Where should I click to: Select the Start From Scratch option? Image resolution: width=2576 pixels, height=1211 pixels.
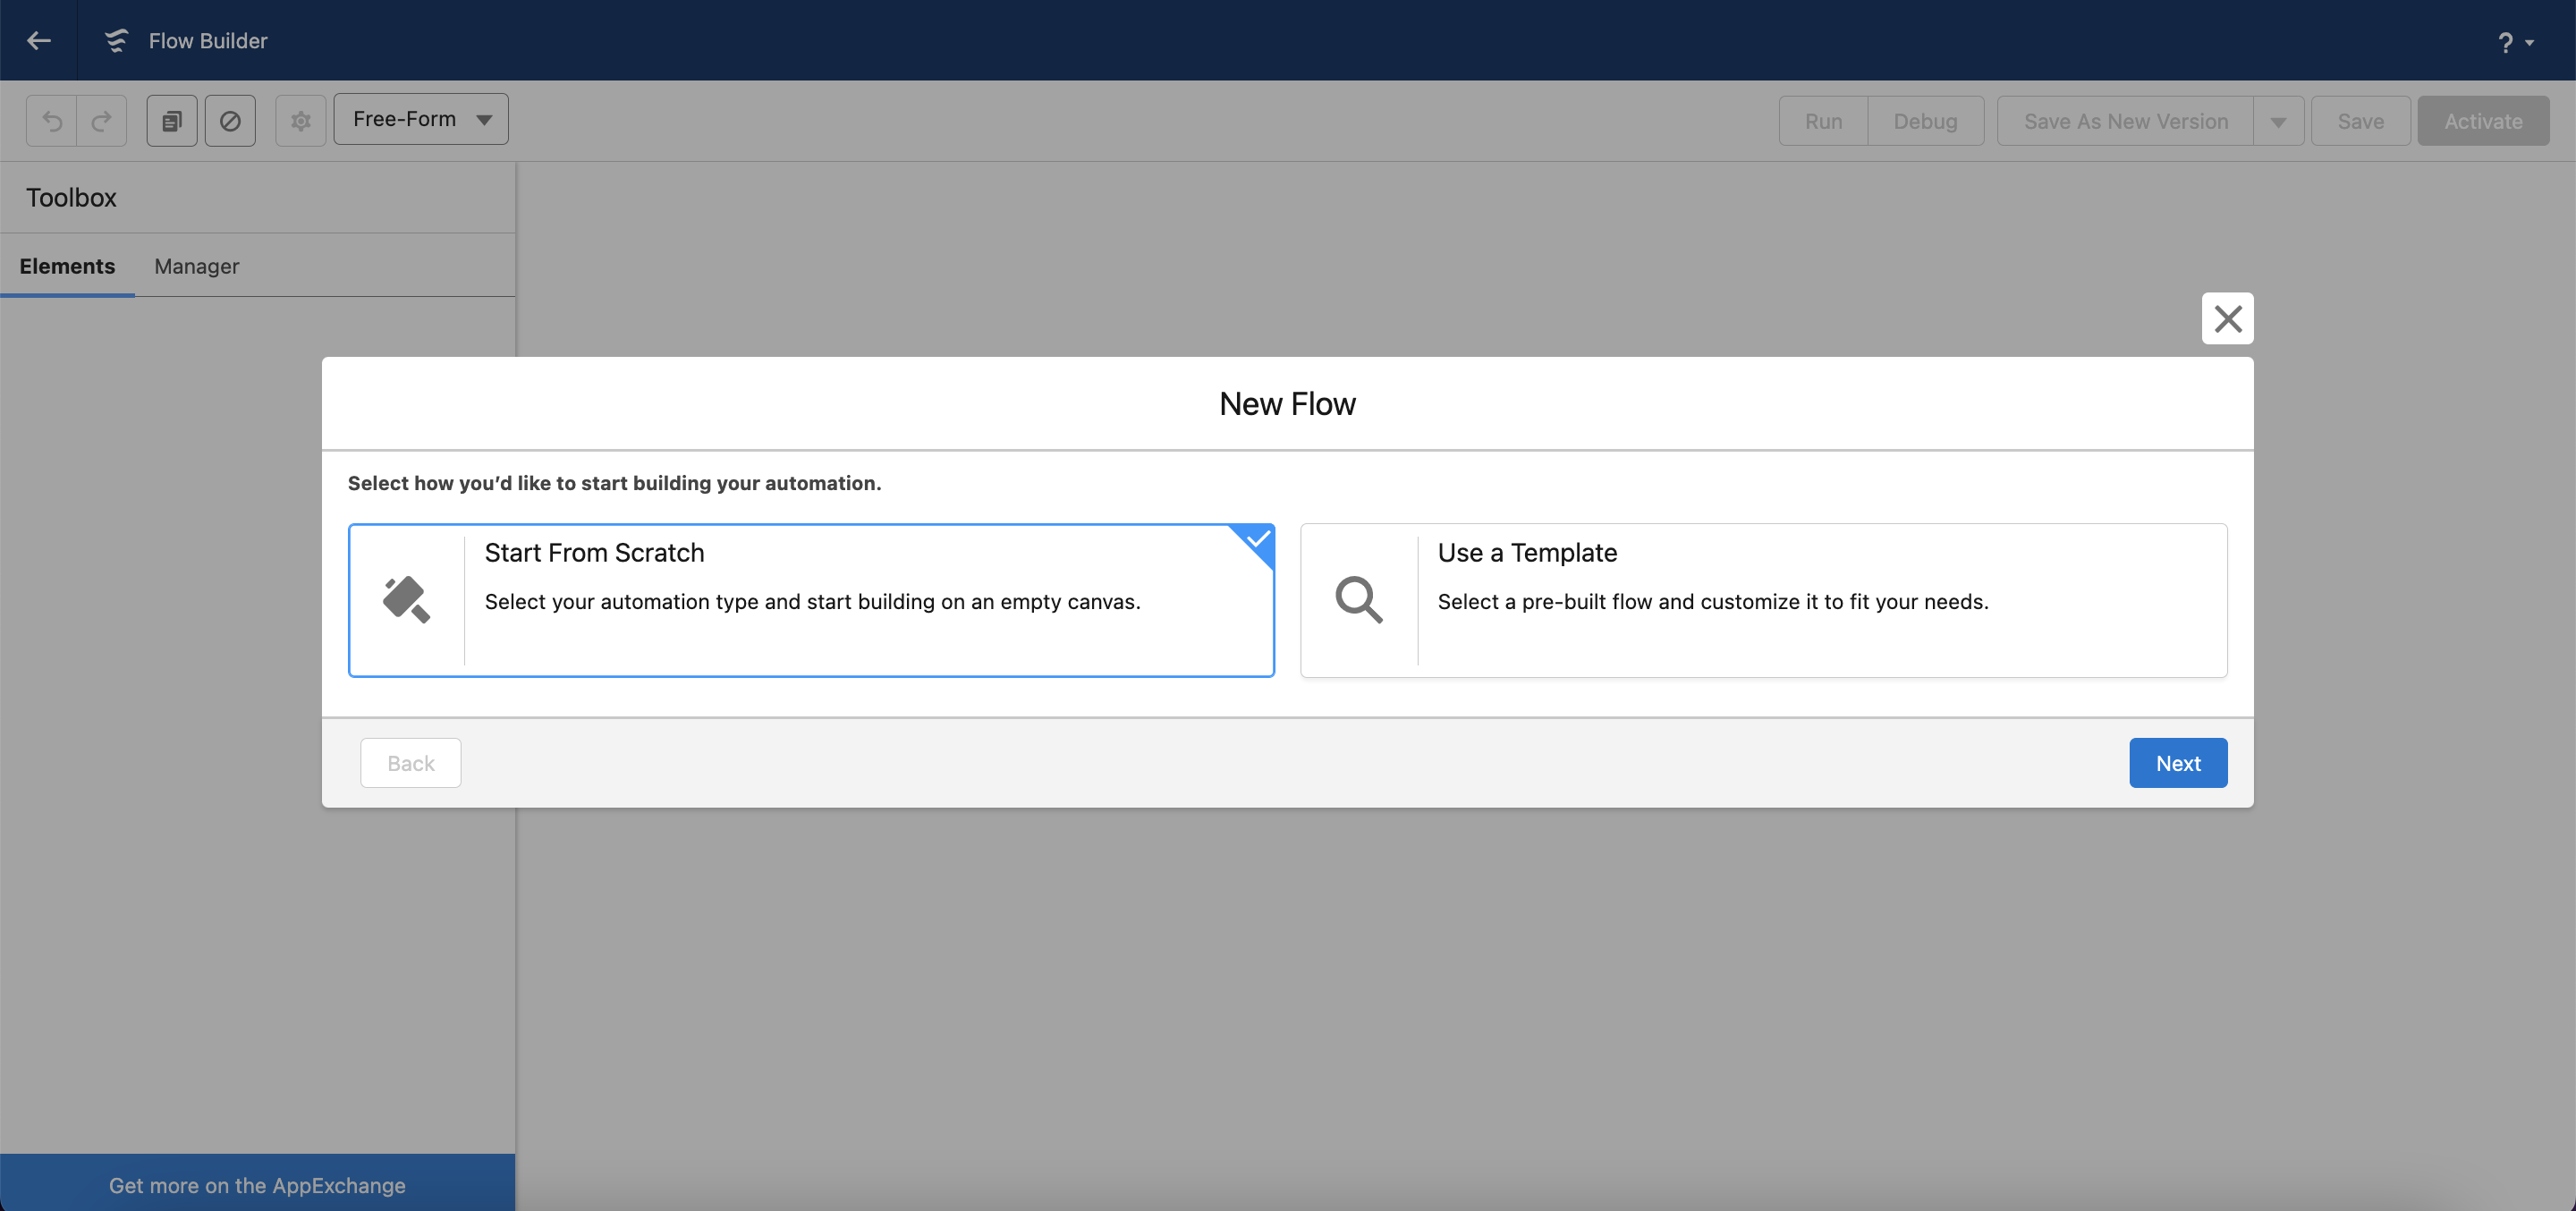point(810,600)
